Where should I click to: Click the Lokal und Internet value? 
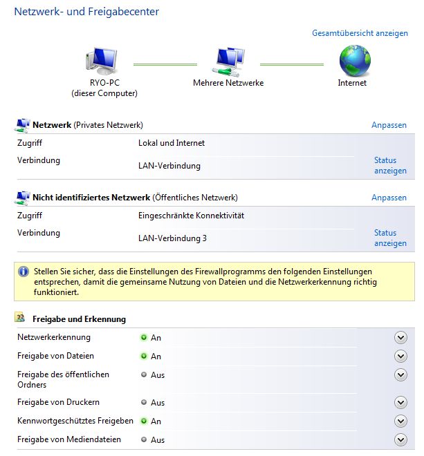coord(172,143)
